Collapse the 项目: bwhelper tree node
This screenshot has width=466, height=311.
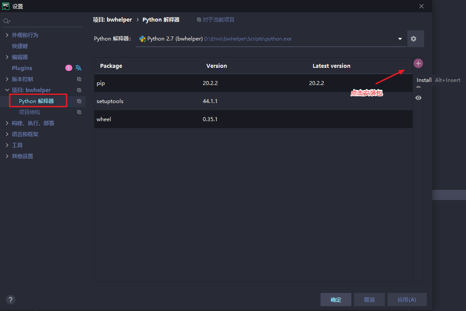tap(7, 90)
